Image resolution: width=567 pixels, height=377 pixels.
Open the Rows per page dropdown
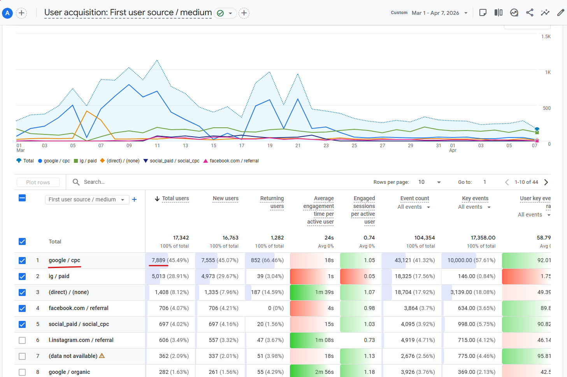[x=429, y=182]
